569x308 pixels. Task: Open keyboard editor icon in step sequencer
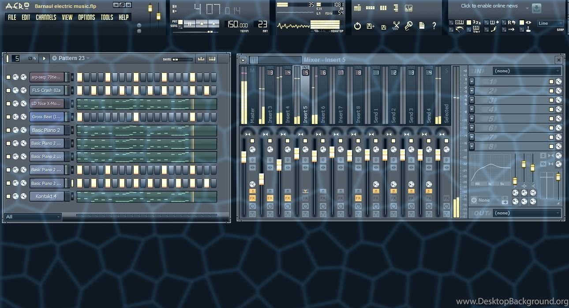pos(212,59)
